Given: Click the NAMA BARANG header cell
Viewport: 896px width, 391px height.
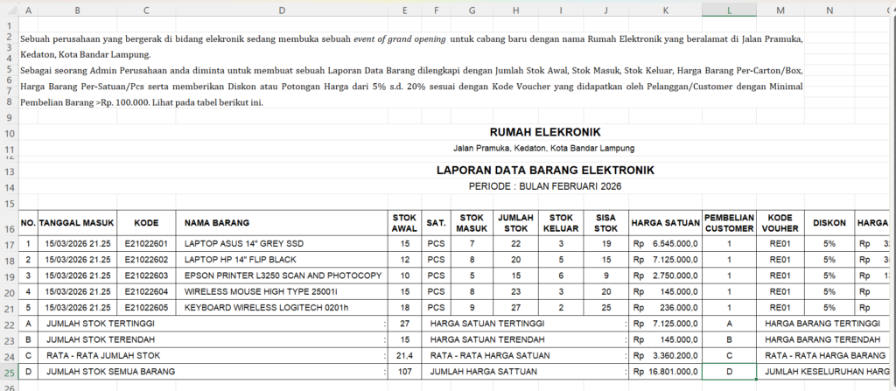Looking at the screenshot, I should click(281, 223).
